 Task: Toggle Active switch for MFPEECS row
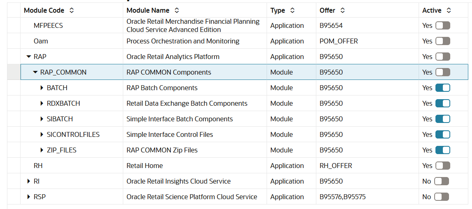tap(443, 25)
